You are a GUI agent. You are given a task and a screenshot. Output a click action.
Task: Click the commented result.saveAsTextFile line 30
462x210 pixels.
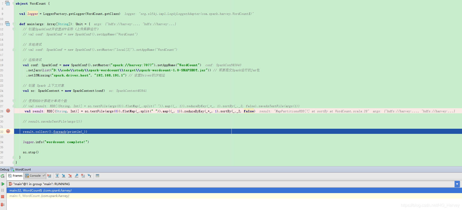[x=52, y=122]
